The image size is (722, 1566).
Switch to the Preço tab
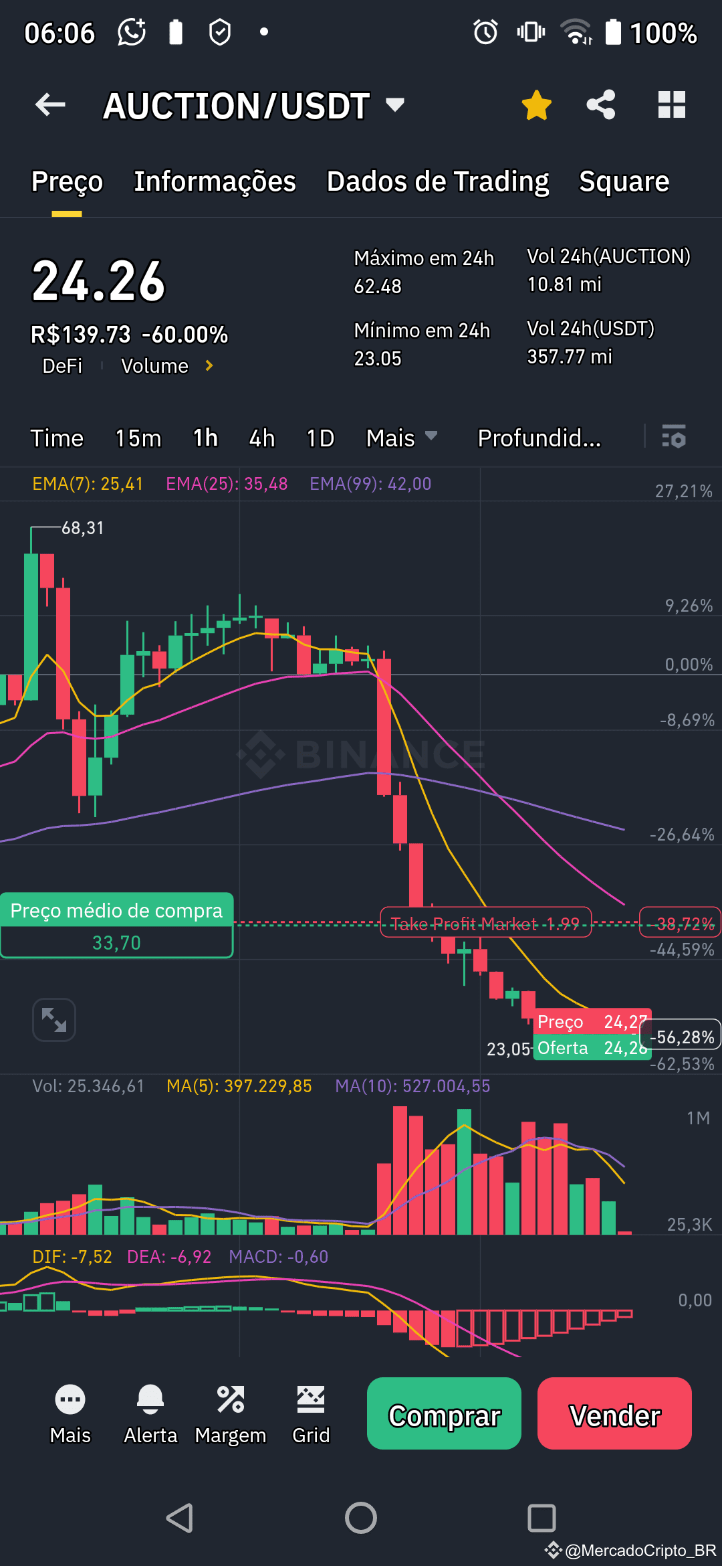pos(67,181)
